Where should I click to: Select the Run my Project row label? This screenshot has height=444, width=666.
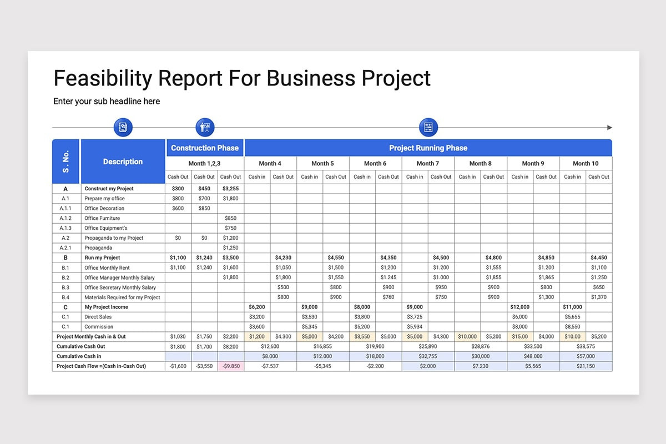(x=103, y=258)
